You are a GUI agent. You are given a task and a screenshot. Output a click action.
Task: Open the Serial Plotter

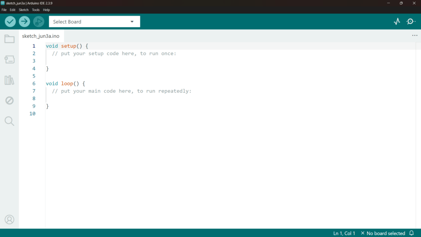point(397,21)
